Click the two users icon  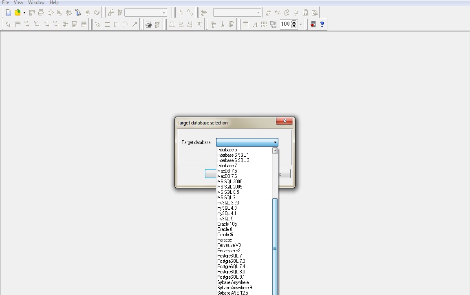pos(287,13)
